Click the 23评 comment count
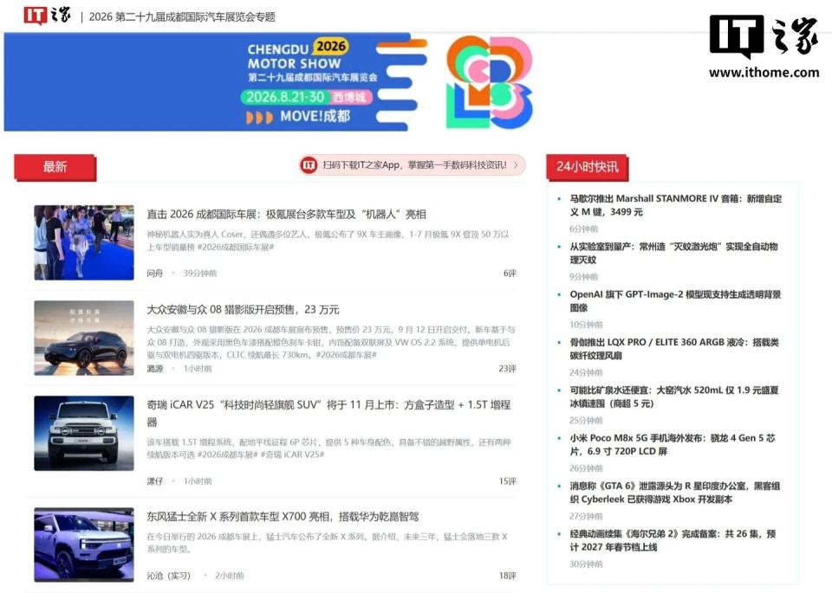The image size is (832, 593). click(x=507, y=369)
